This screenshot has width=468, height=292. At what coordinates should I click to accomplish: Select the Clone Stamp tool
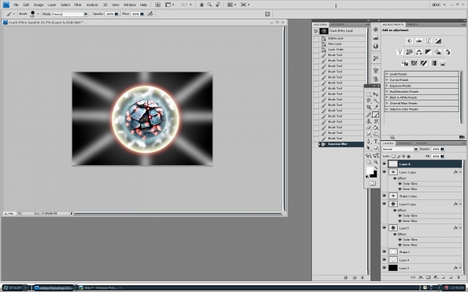point(369,121)
